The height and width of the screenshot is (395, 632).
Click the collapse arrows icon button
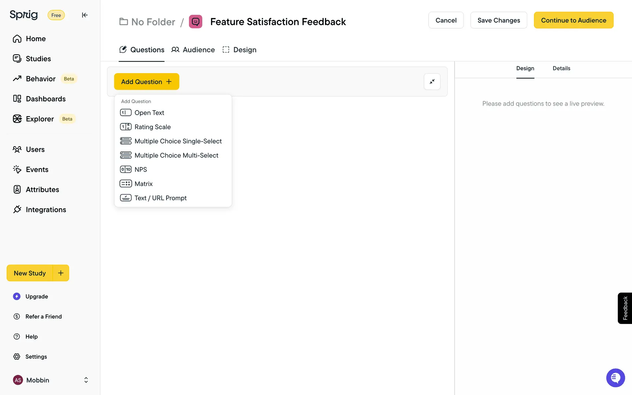432,82
